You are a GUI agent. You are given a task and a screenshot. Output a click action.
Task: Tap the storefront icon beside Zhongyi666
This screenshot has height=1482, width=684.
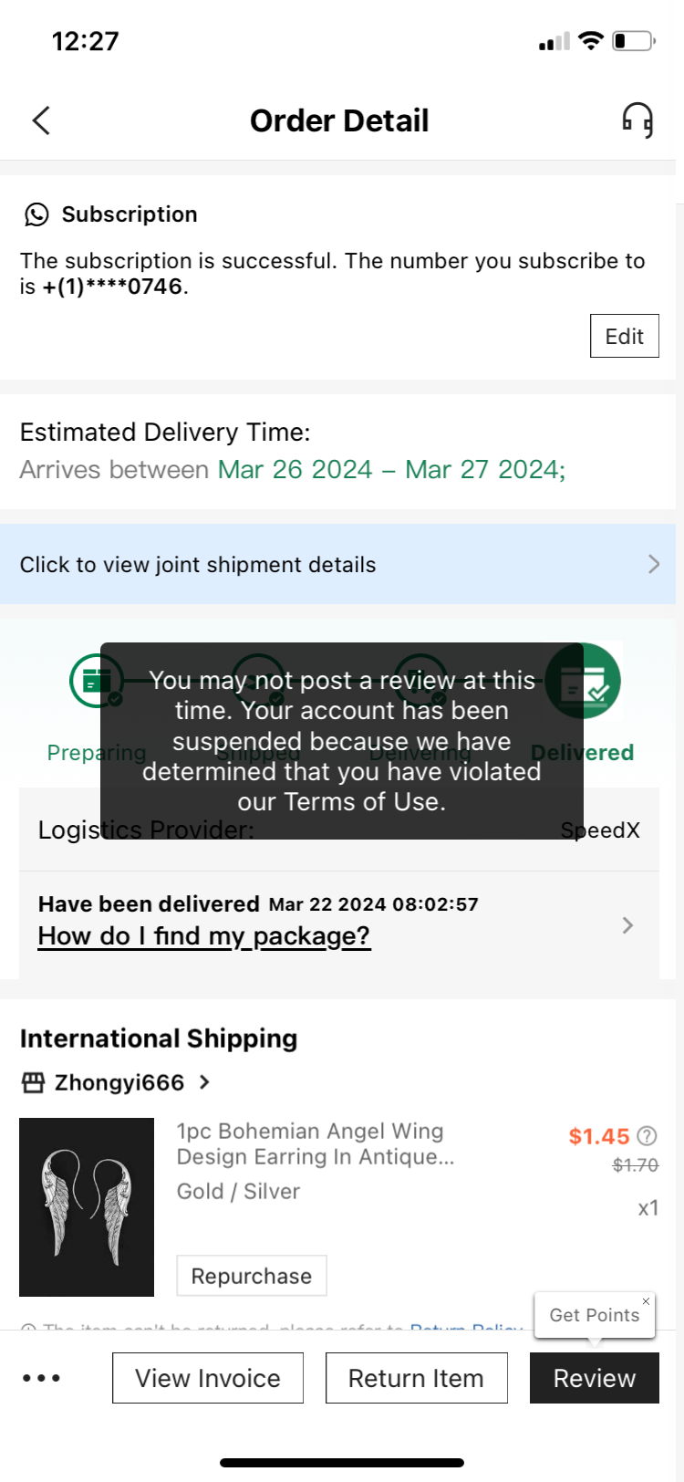(x=34, y=1082)
